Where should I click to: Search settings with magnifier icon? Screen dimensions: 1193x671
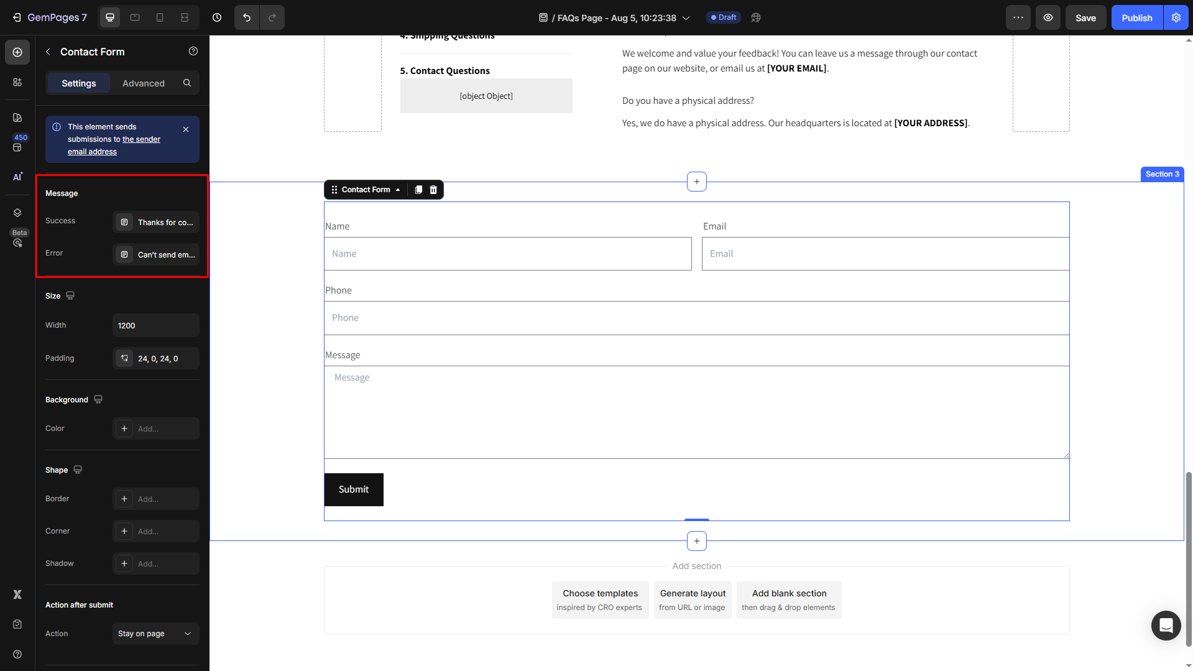(x=187, y=83)
